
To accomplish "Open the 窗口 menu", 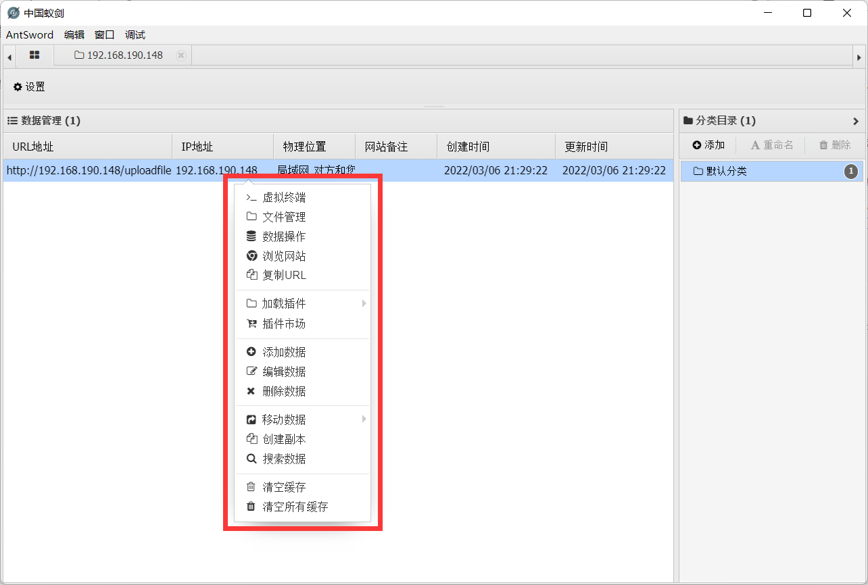I will click(105, 34).
